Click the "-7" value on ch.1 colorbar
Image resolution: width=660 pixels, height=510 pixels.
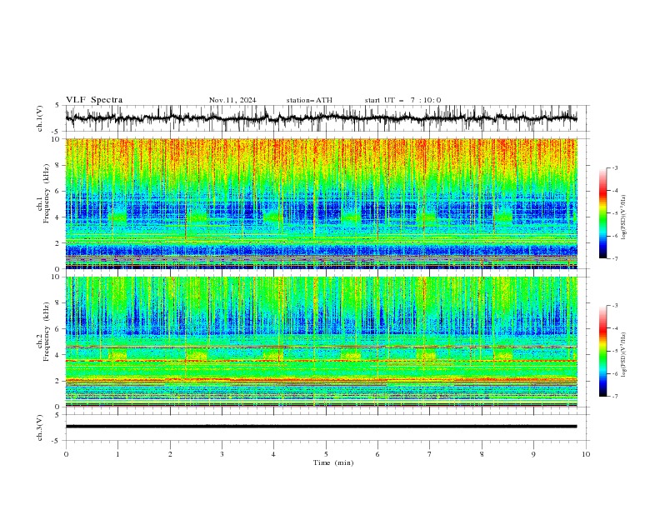click(x=614, y=258)
